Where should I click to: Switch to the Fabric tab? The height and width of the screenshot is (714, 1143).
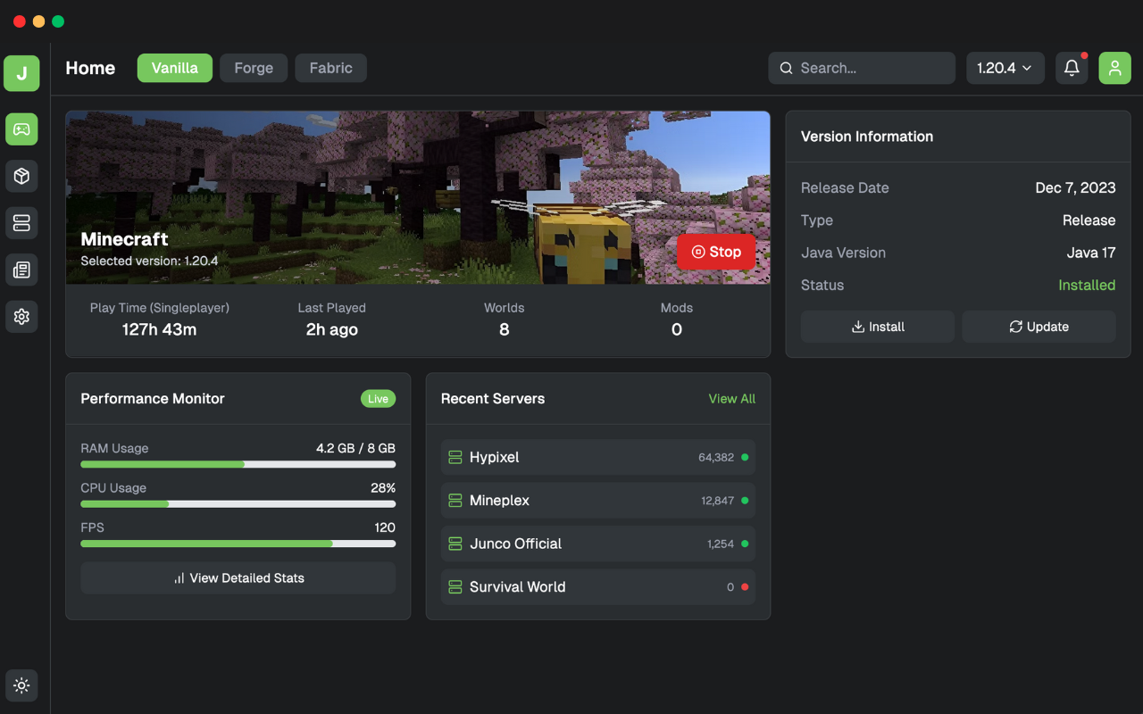tap(330, 68)
